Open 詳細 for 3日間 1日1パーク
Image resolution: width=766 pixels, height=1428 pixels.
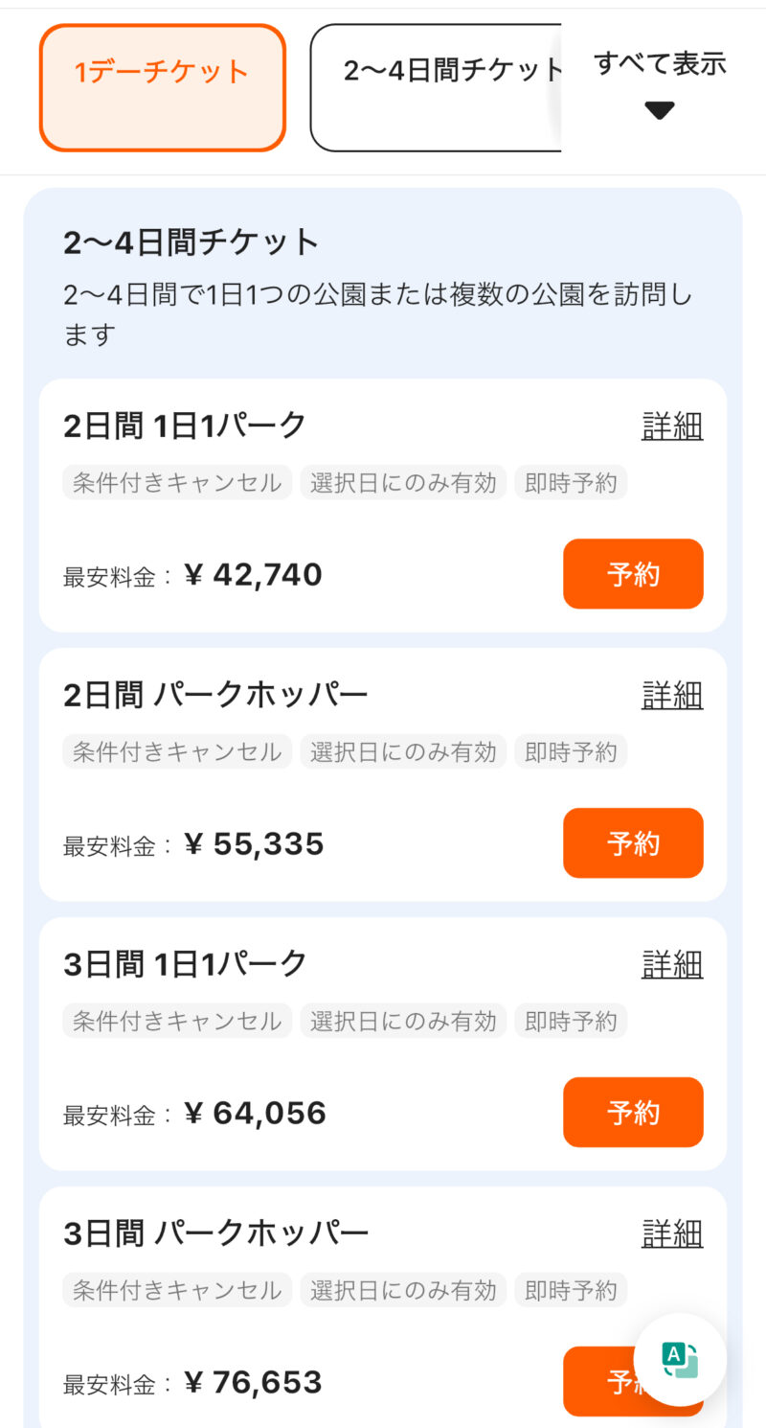point(672,964)
